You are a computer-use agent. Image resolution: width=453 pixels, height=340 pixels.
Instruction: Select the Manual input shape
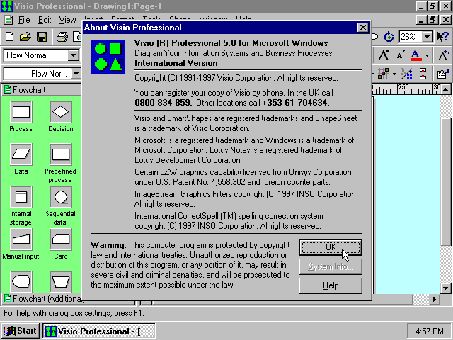(x=21, y=239)
